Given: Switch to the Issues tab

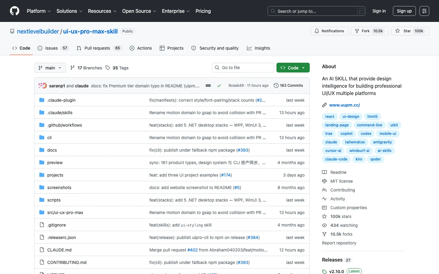Looking at the screenshot, I should click(x=53, y=48).
